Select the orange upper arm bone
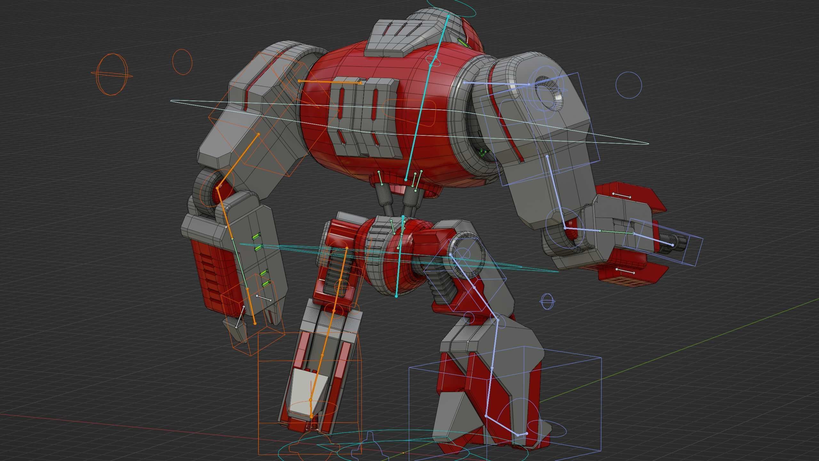Viewport: 819px width, 461px height. click(238, 161)
